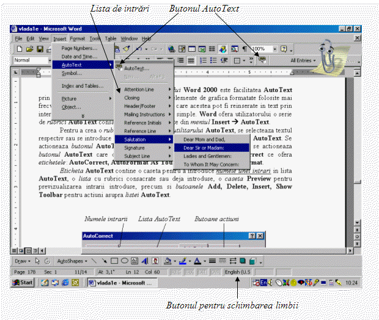The image size is (379, 320).
Task: Expand Insert menu with bottom chevron
Action: (x=83, y=116)
